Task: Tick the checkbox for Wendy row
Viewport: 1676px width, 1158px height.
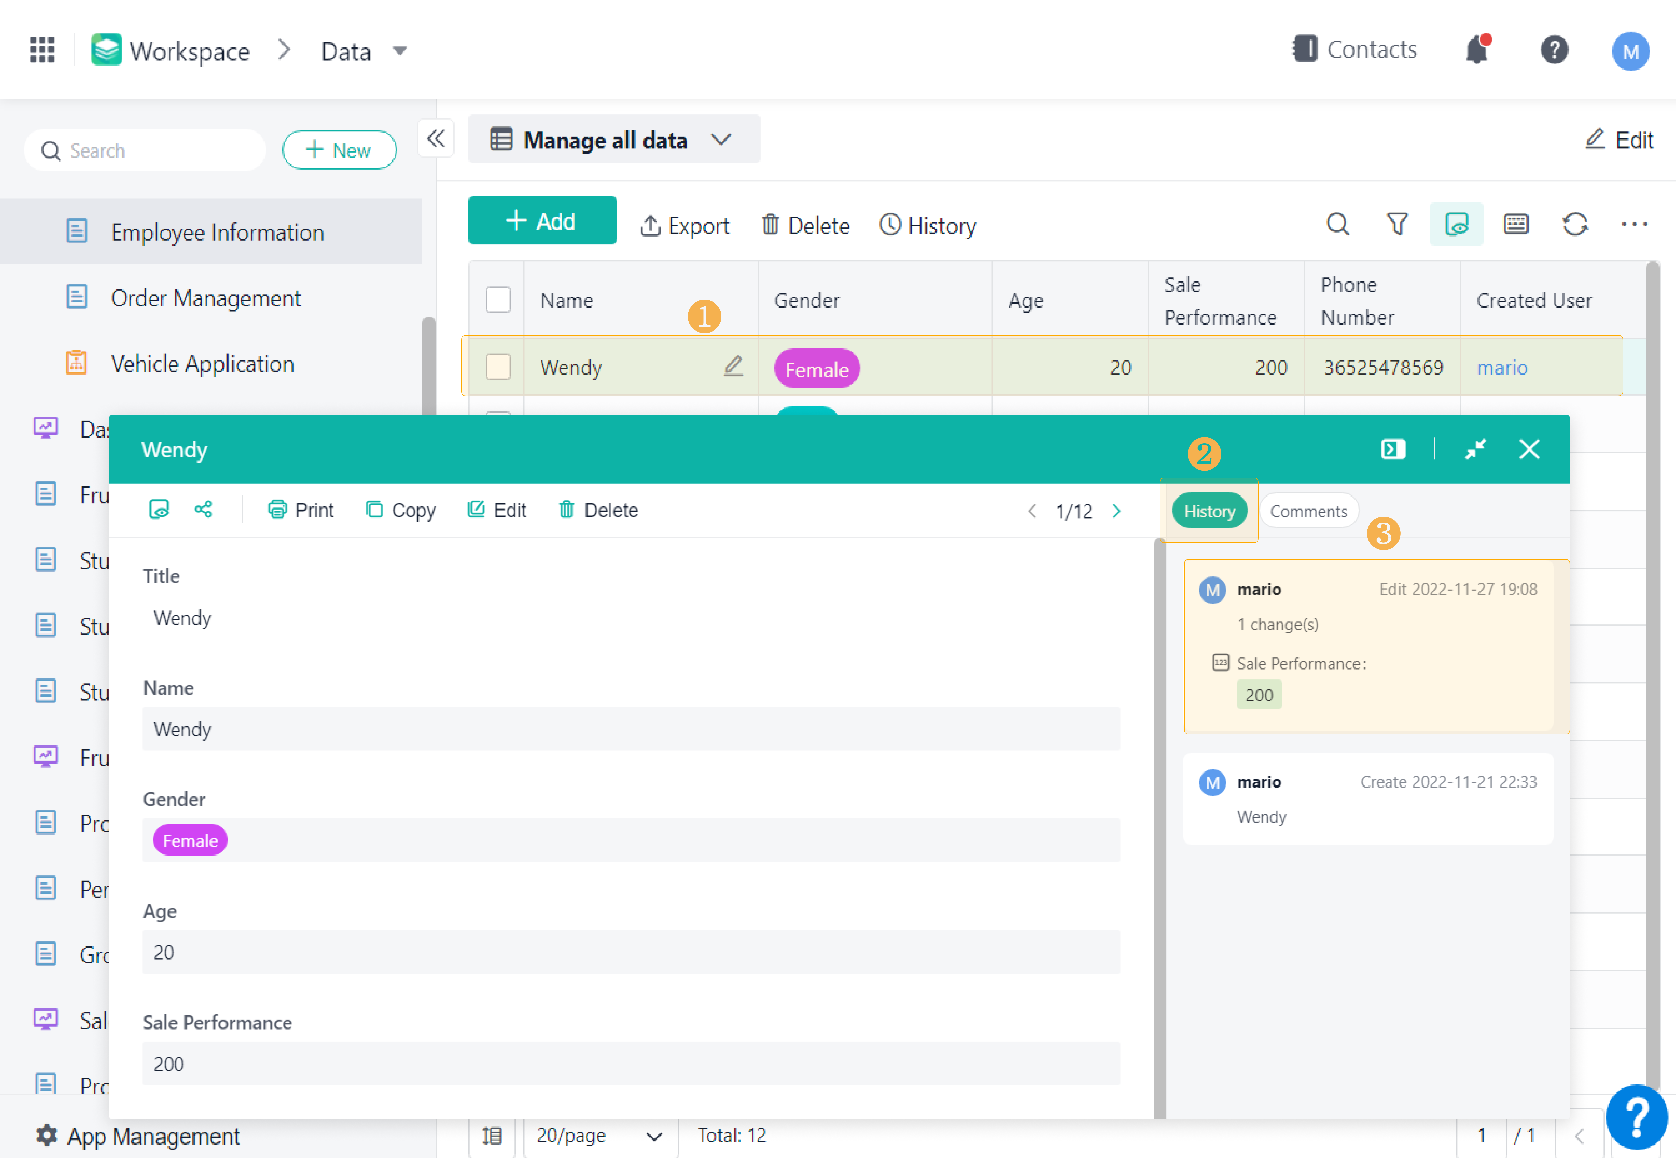Action: [498, 366]
